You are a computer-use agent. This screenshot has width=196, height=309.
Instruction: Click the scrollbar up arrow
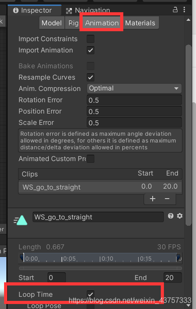pyautogui.click(x=188, y=20)
